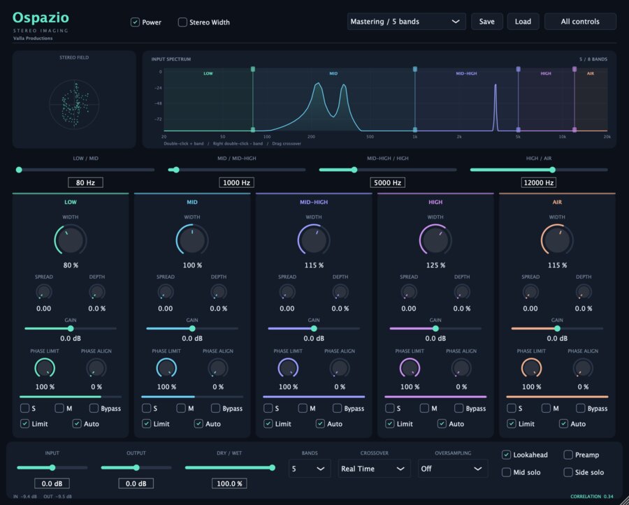Click the MID band Width knob
Image resolution: width=629 pixels, height=505 pixels.
[192, 240]
